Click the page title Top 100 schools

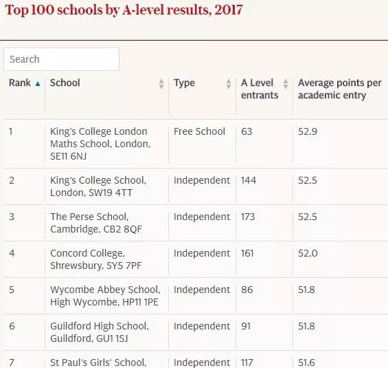pos(124,10)
